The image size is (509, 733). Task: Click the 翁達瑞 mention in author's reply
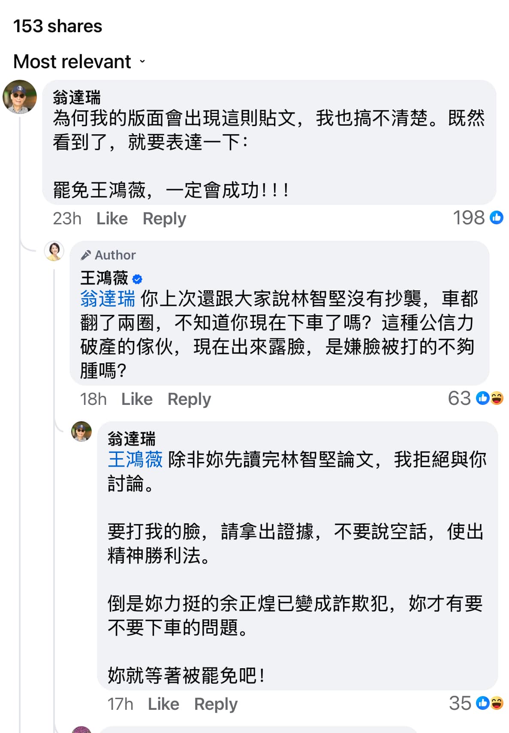tap(108, 299)
